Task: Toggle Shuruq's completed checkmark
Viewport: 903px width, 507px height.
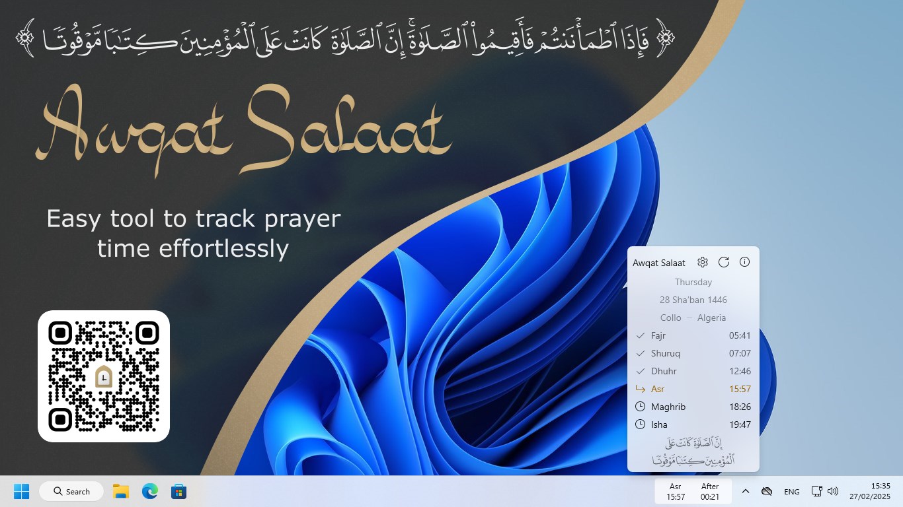Action: point(641,353)
